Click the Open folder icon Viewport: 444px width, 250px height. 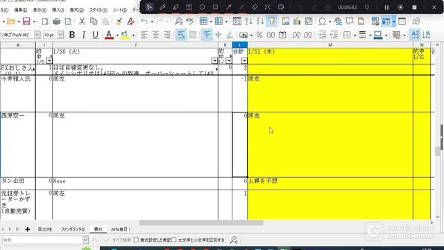11,22
